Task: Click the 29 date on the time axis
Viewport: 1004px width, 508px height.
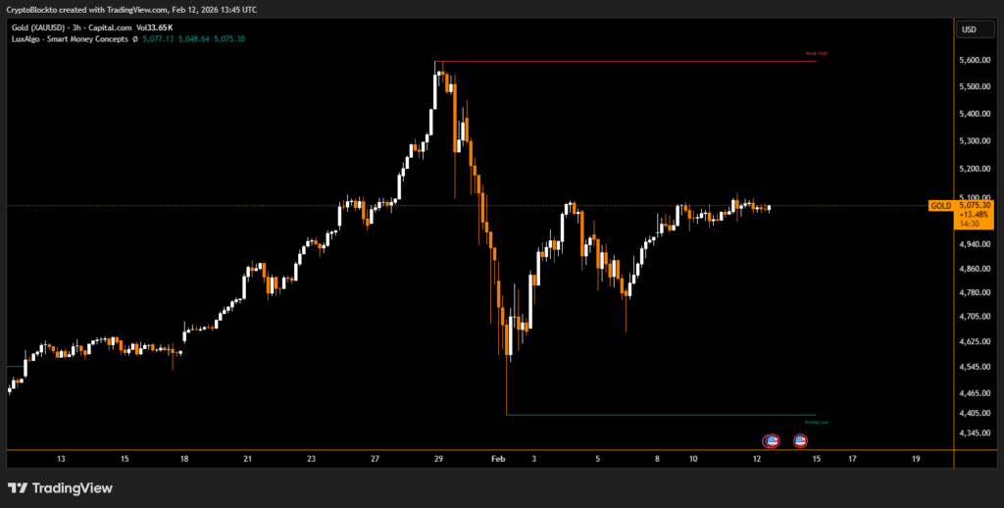Action: [x=438, y=458]
